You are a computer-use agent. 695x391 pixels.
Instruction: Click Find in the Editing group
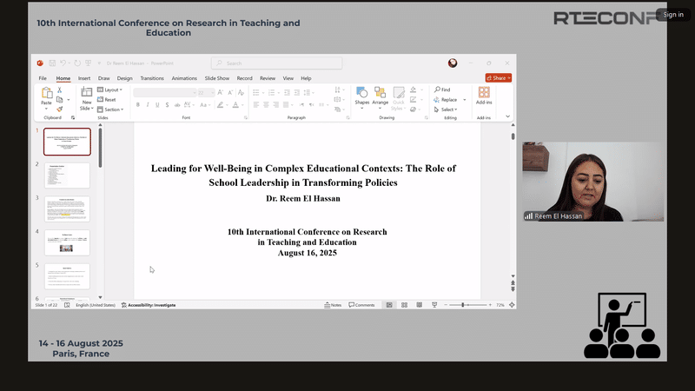pos(442,89)
